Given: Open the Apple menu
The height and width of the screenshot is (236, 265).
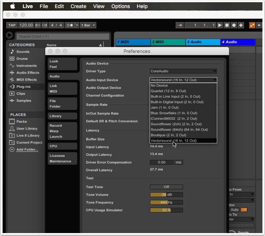Looking at the screenshot, I should 12,6.
